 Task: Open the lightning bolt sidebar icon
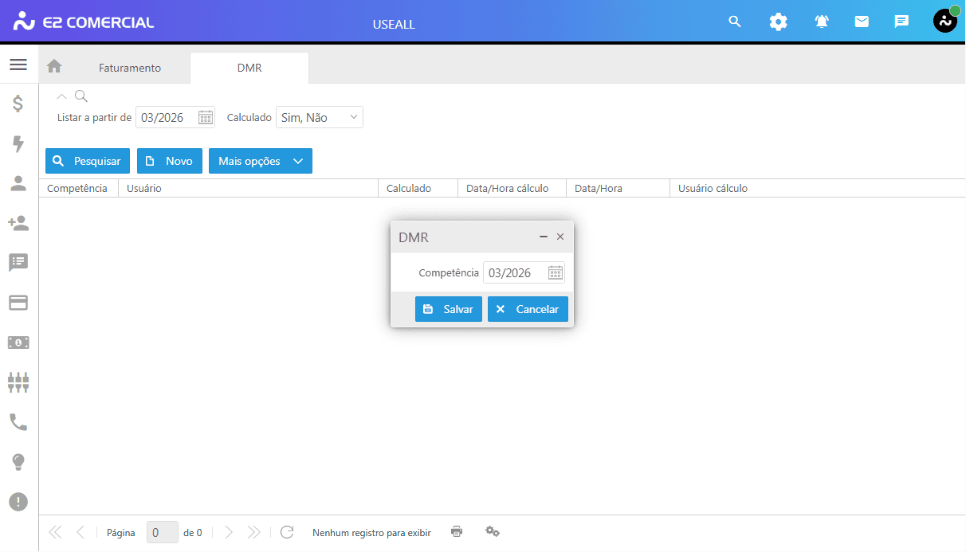[18, 143]
